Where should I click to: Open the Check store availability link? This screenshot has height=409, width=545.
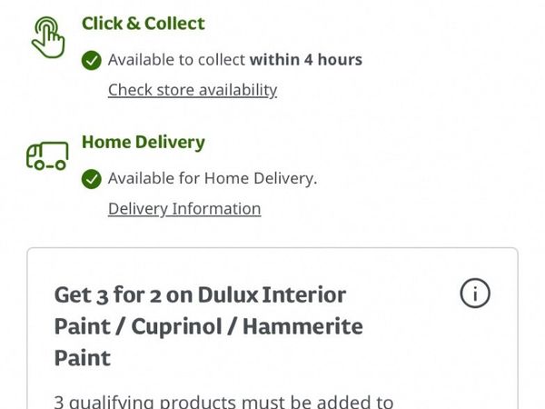click(x=193, y=89)
